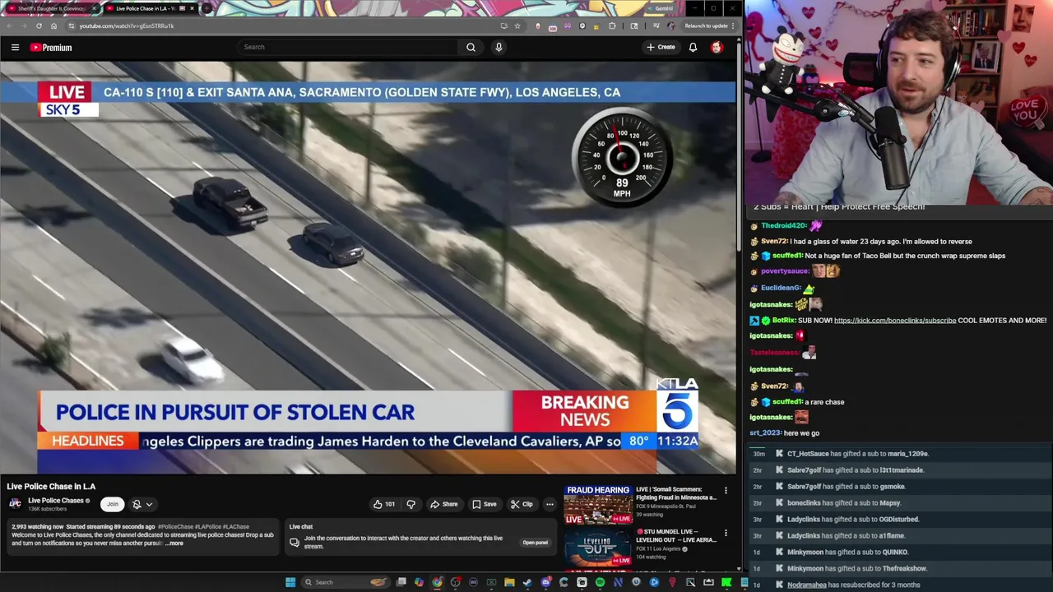Click chat username scuffed1 Taco Bell message

coord(787,256)
